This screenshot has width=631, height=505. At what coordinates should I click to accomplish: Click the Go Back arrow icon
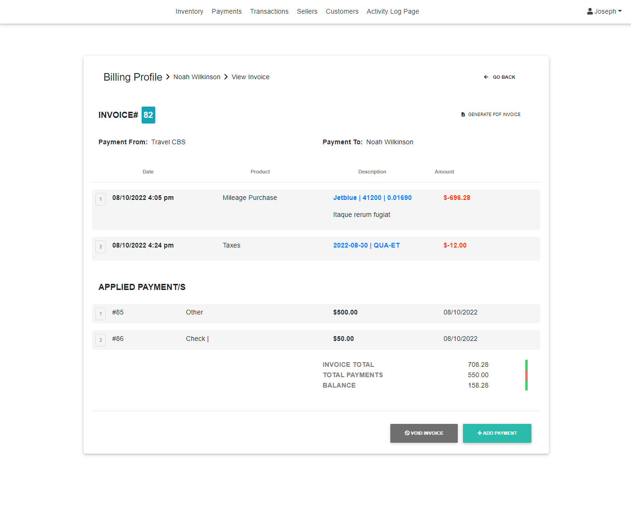pos(486,77)
